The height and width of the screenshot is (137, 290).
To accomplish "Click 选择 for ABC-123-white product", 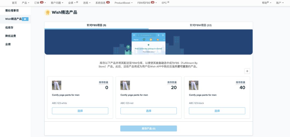I will [80, 111].
